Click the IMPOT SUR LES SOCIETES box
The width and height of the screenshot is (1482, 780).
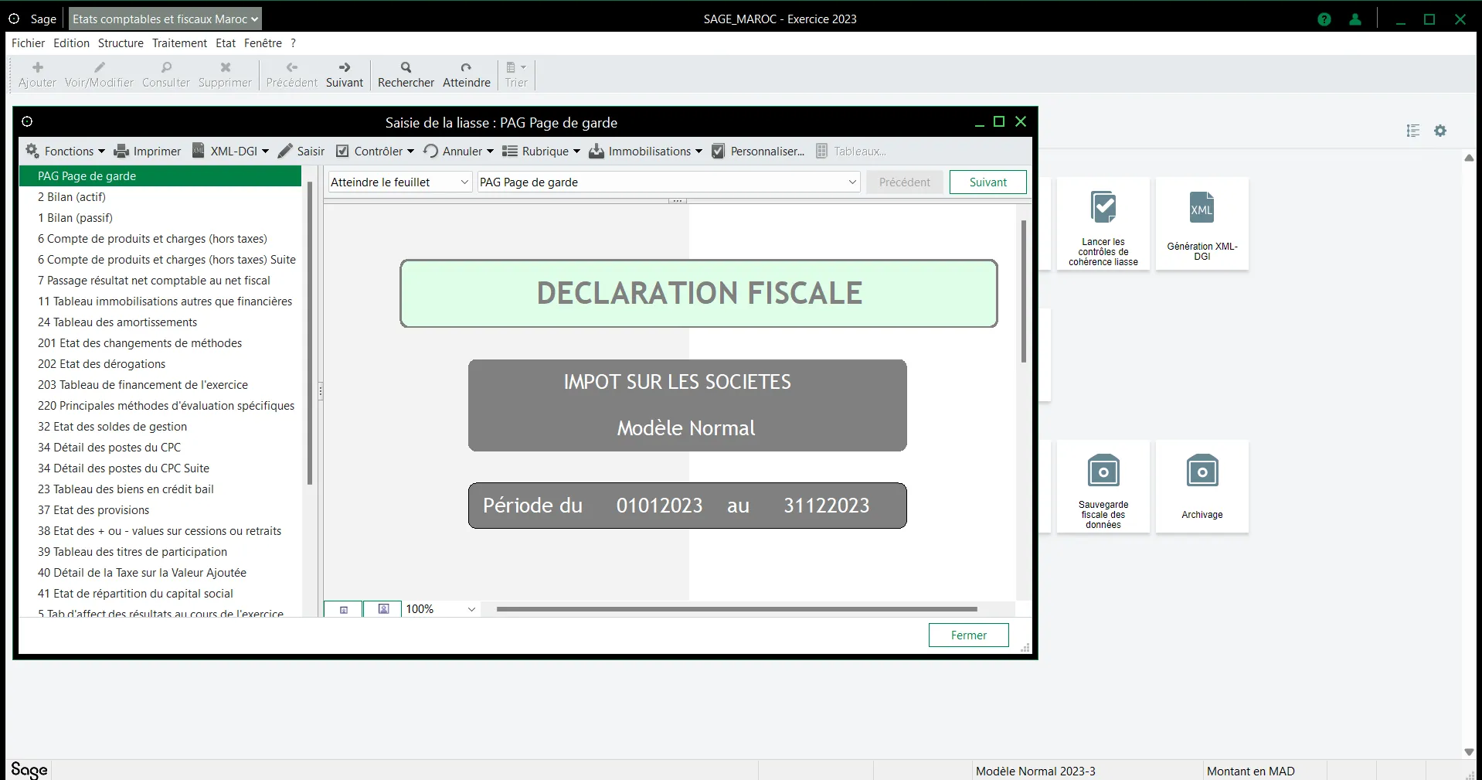click(688, 405)
